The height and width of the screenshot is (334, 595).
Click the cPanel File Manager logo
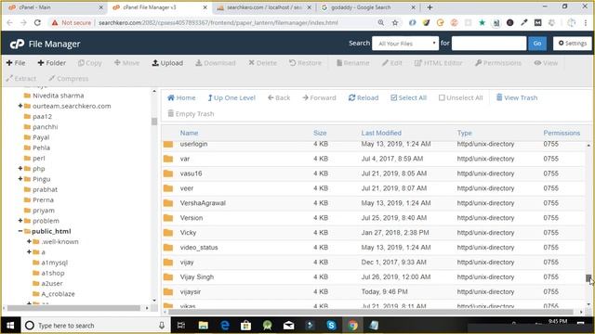coord(45,44)
